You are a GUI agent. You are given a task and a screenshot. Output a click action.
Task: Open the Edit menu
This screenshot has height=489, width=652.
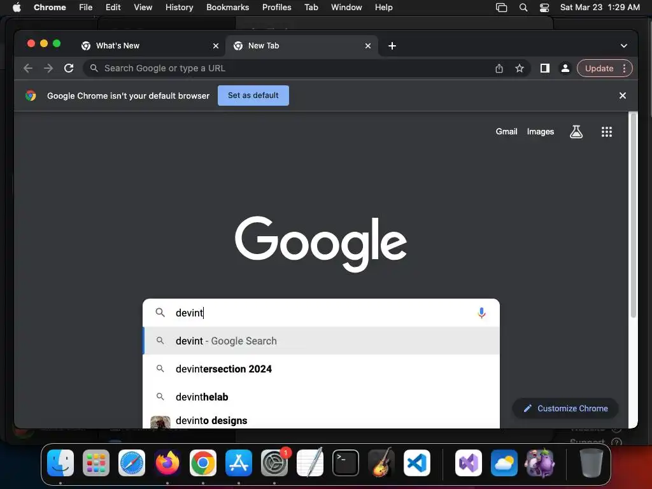tap(113, 8)
